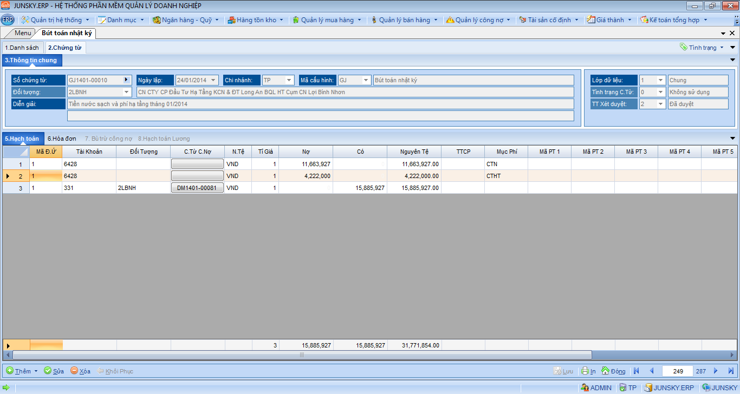Screen dimensions: 740x394
Task: Click the DM1401-00081 voucher button
Action: [197, 188]
